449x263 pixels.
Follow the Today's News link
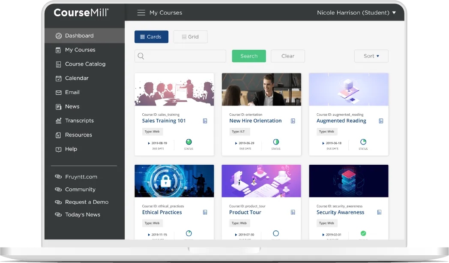[x=82, y=215]
